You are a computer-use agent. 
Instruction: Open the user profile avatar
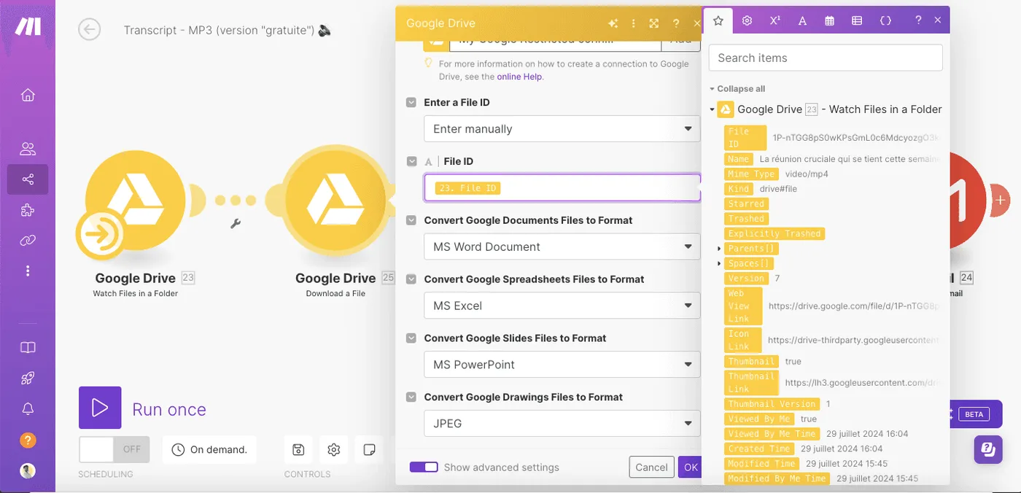[x=28, y=470]
